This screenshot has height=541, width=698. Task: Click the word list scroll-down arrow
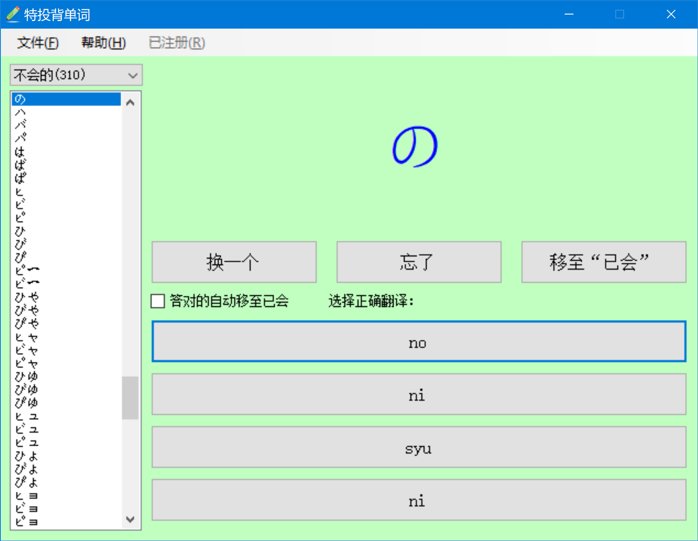point(130,519)
